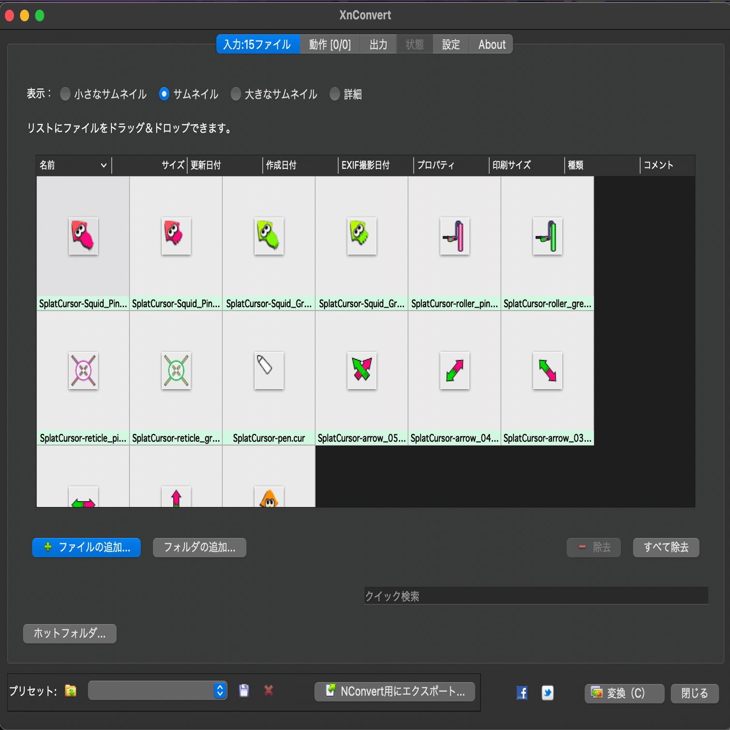This screenshot has height=730, width=730.
Task: Switch to 状態 tab
Action: pos(415,45)
